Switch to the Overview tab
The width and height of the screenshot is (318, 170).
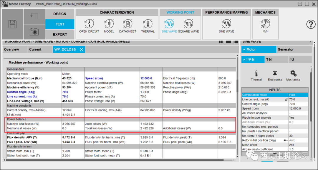(x=12, y=50)
